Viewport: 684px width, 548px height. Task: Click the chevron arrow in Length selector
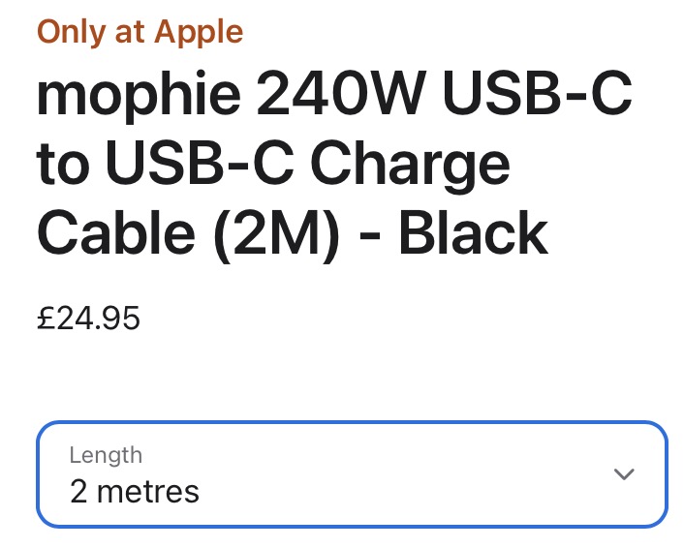tap(625, 474)
